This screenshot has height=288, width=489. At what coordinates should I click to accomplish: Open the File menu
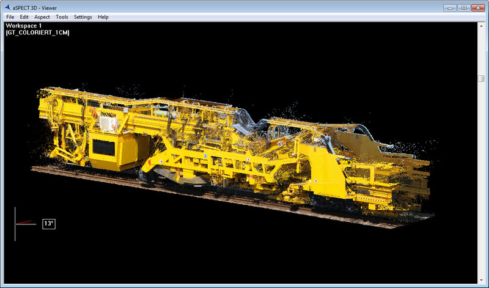[10, 17]
